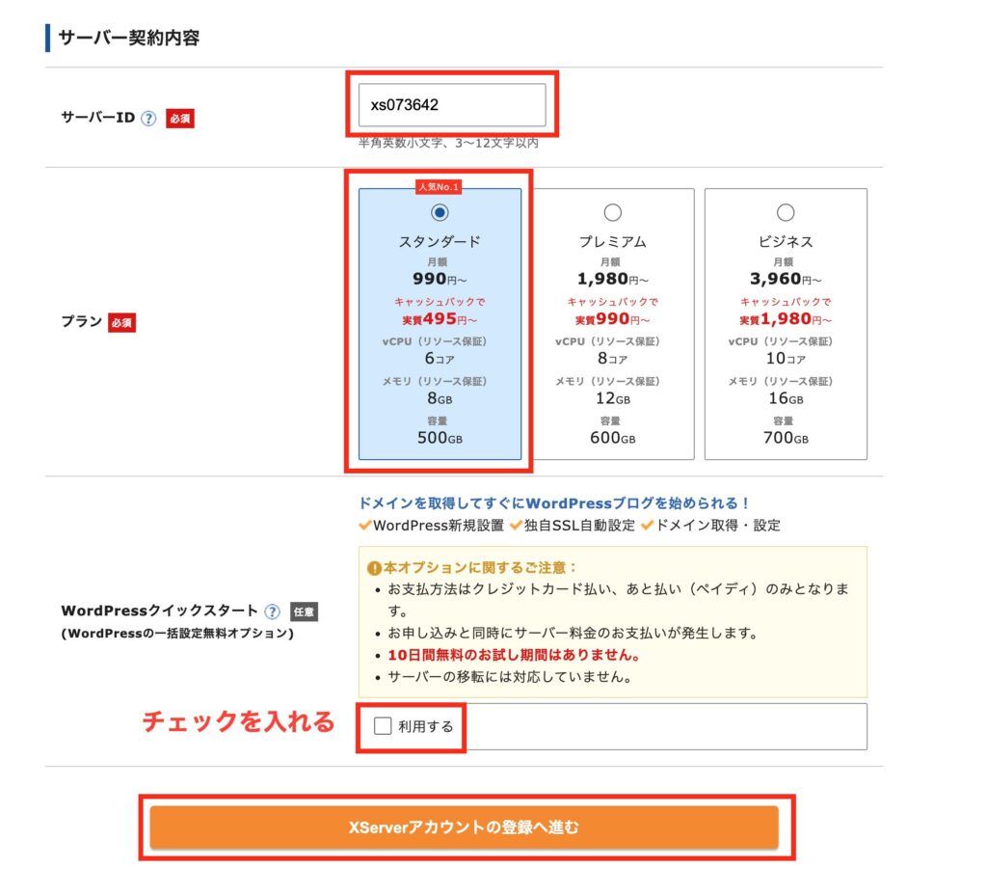Click the プレミアム plan name text
The image size is (987, 895).
pos(612,242)
